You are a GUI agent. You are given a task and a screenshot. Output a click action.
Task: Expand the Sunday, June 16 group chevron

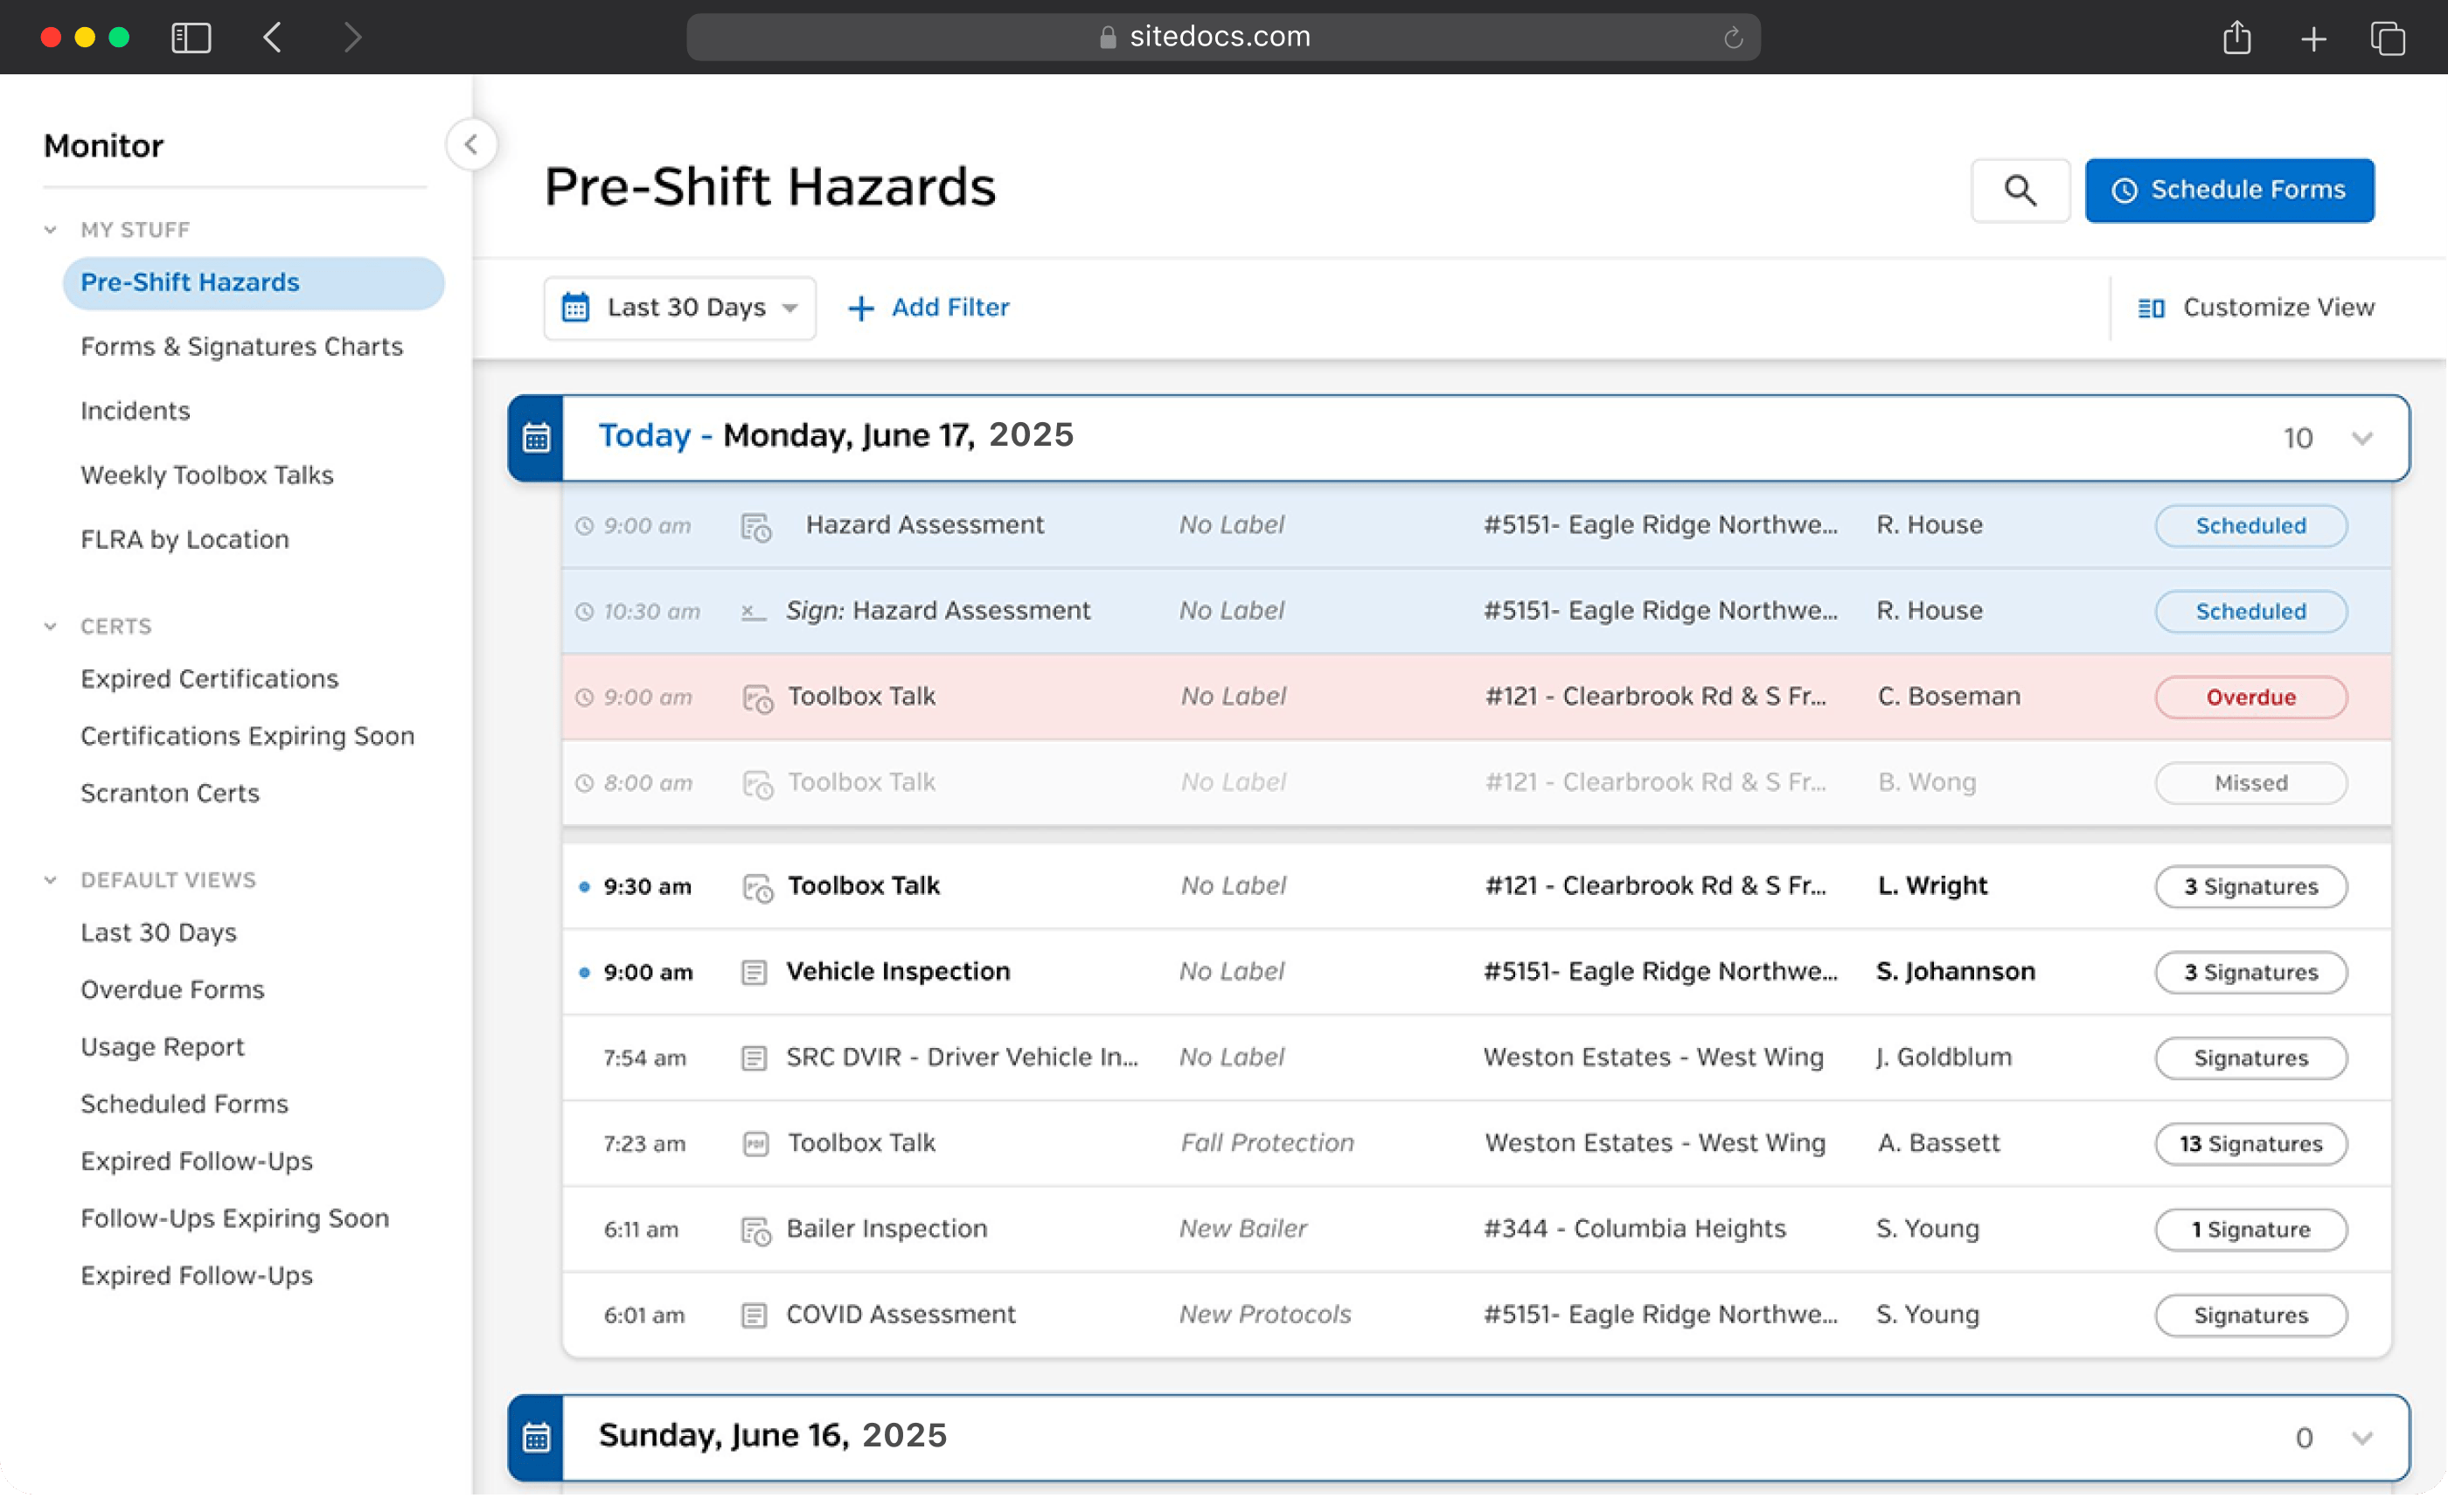tap(2362, 1437)
